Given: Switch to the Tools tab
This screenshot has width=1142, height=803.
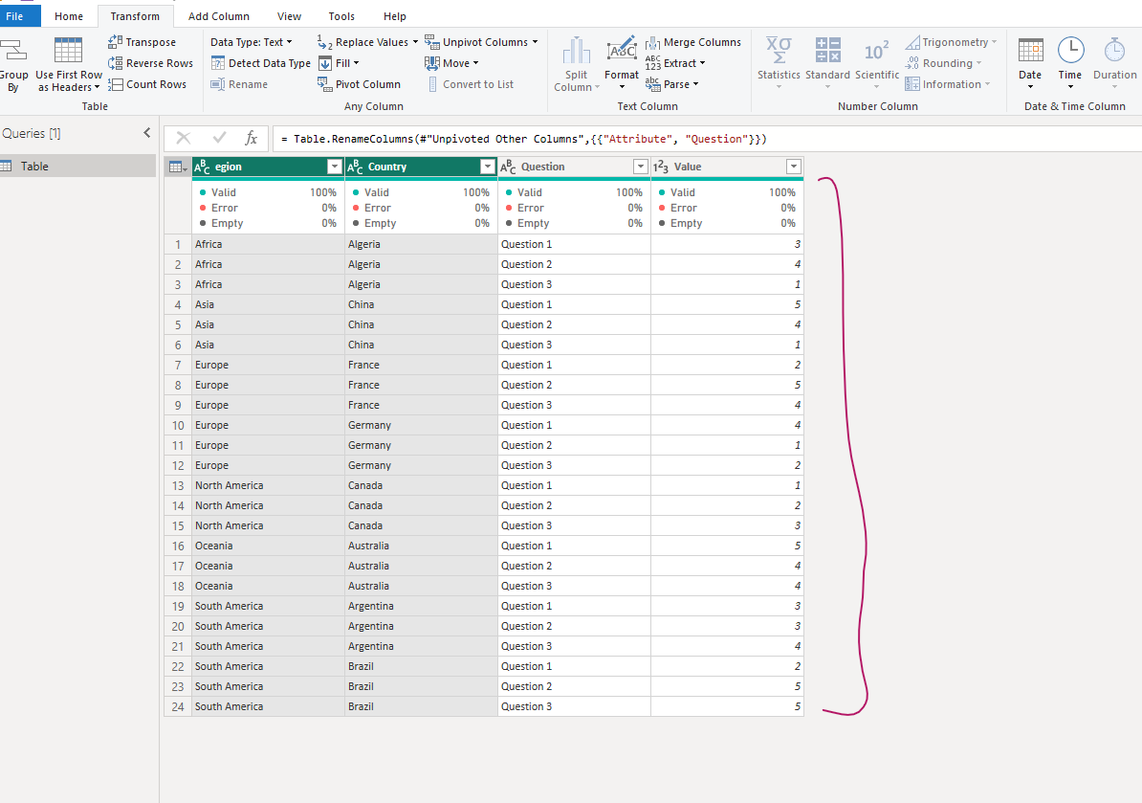Looking at the screenshot, I should coord(341,16).
